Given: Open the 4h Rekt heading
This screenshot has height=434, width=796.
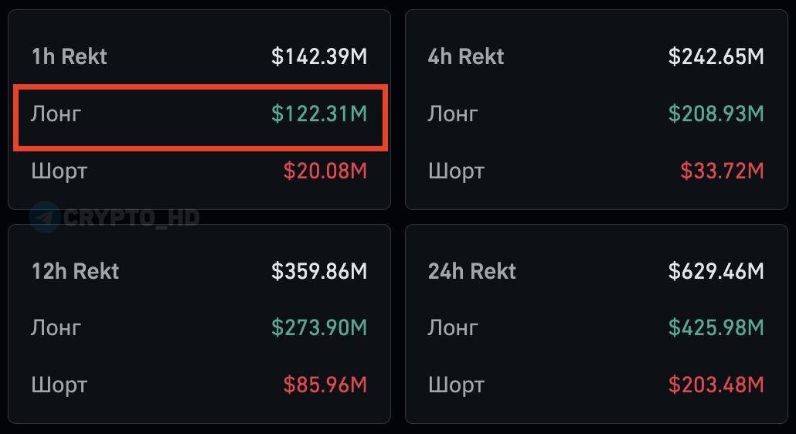Looking at the screenshot, I should (x=466, y=56).
